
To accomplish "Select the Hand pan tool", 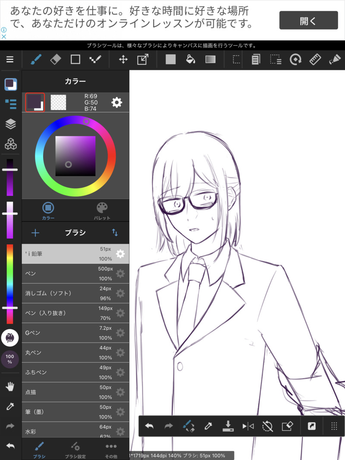I will point(10,387).
